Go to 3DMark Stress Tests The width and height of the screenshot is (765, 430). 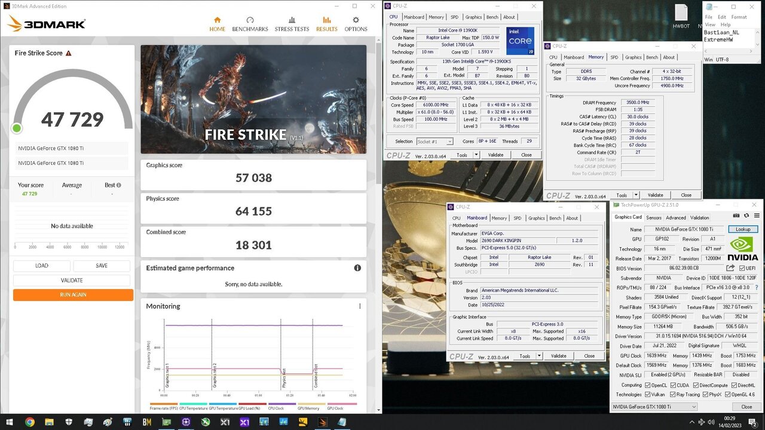(x=292, y=24)
